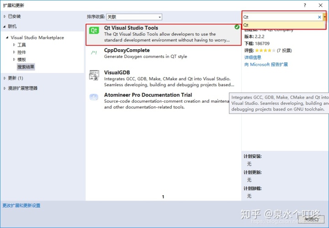Select Visual Studio Marketplace tree item
The width and height of the screenshot is (329, 228).
tap(37, 38)
